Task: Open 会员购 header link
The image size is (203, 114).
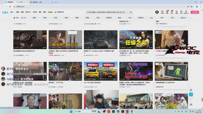Action: click(35, 12)
